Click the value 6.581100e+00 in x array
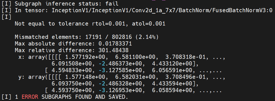This screenshot has width=275, height=101. tap(135, 57)
